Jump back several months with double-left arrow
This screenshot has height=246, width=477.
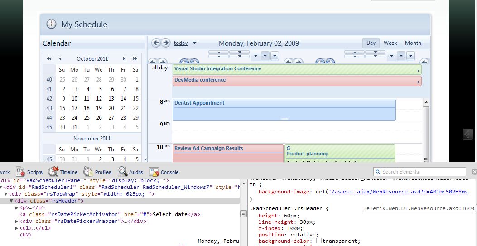click(49, 59)
